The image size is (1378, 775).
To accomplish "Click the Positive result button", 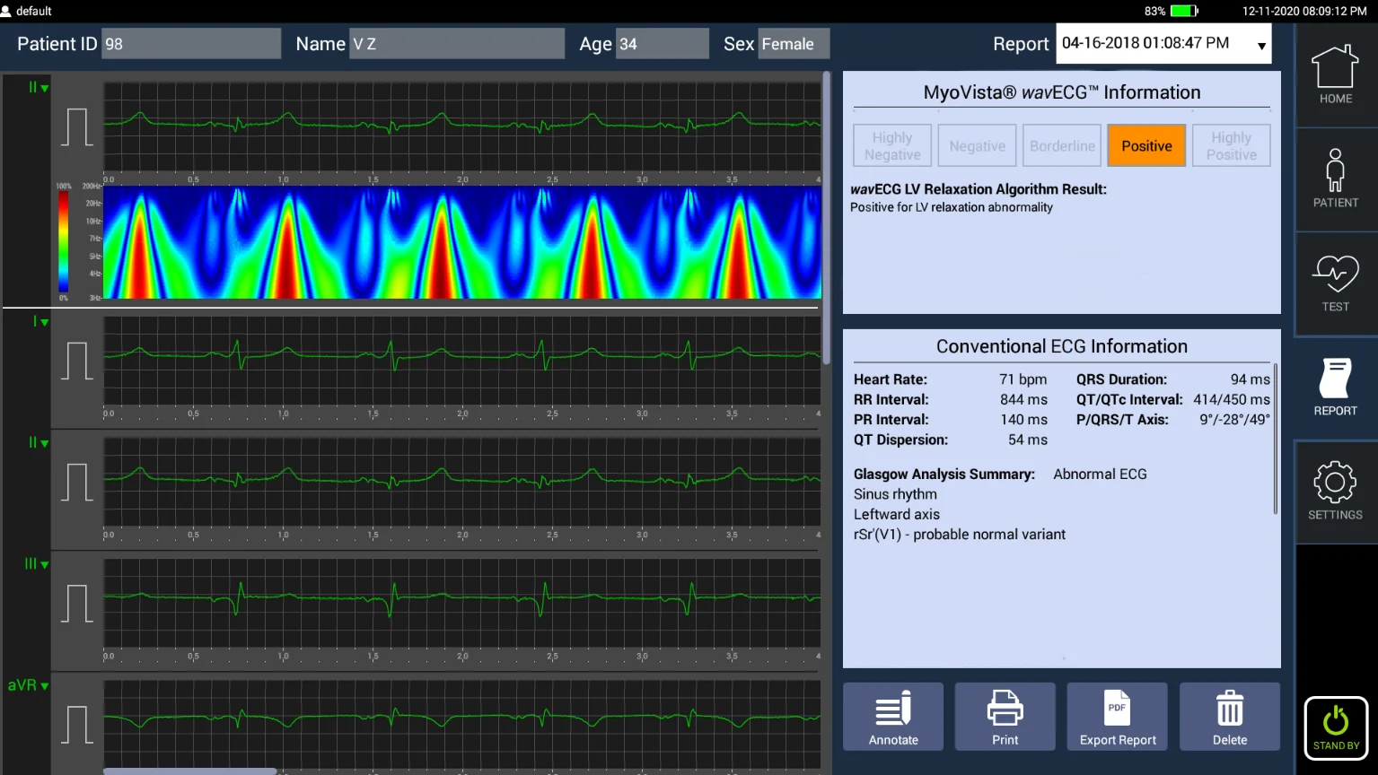I will click(1146, 145).
